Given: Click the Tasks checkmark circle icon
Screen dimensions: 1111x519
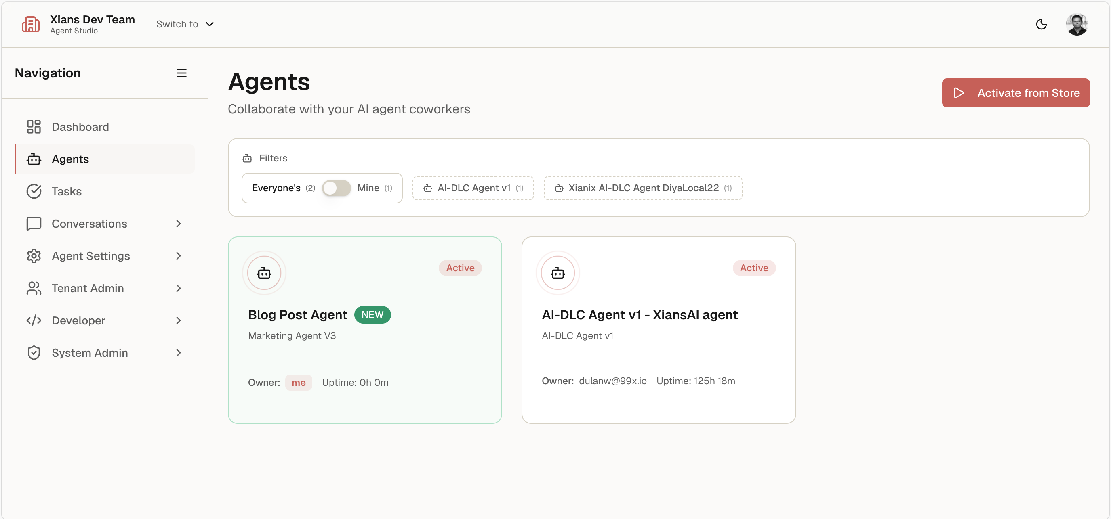Looking at the screenshot, I should [x=34, y=191].
